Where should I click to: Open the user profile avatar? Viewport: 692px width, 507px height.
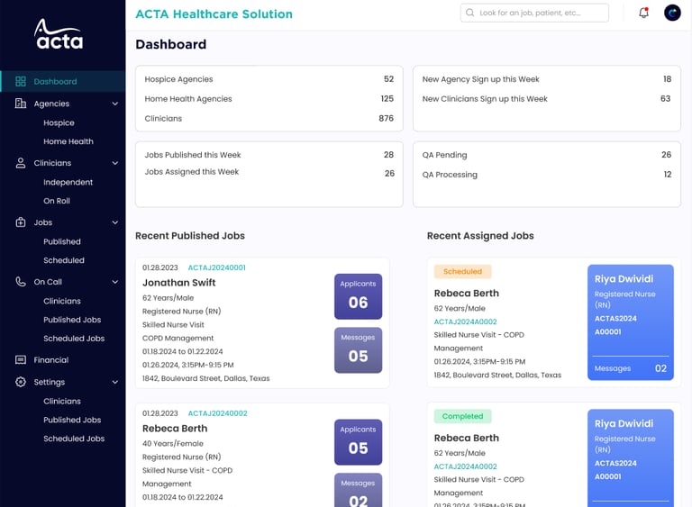point(672,13)
